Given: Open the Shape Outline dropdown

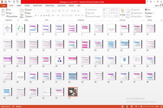Looking at the screenshot, I should coord(137,13).
